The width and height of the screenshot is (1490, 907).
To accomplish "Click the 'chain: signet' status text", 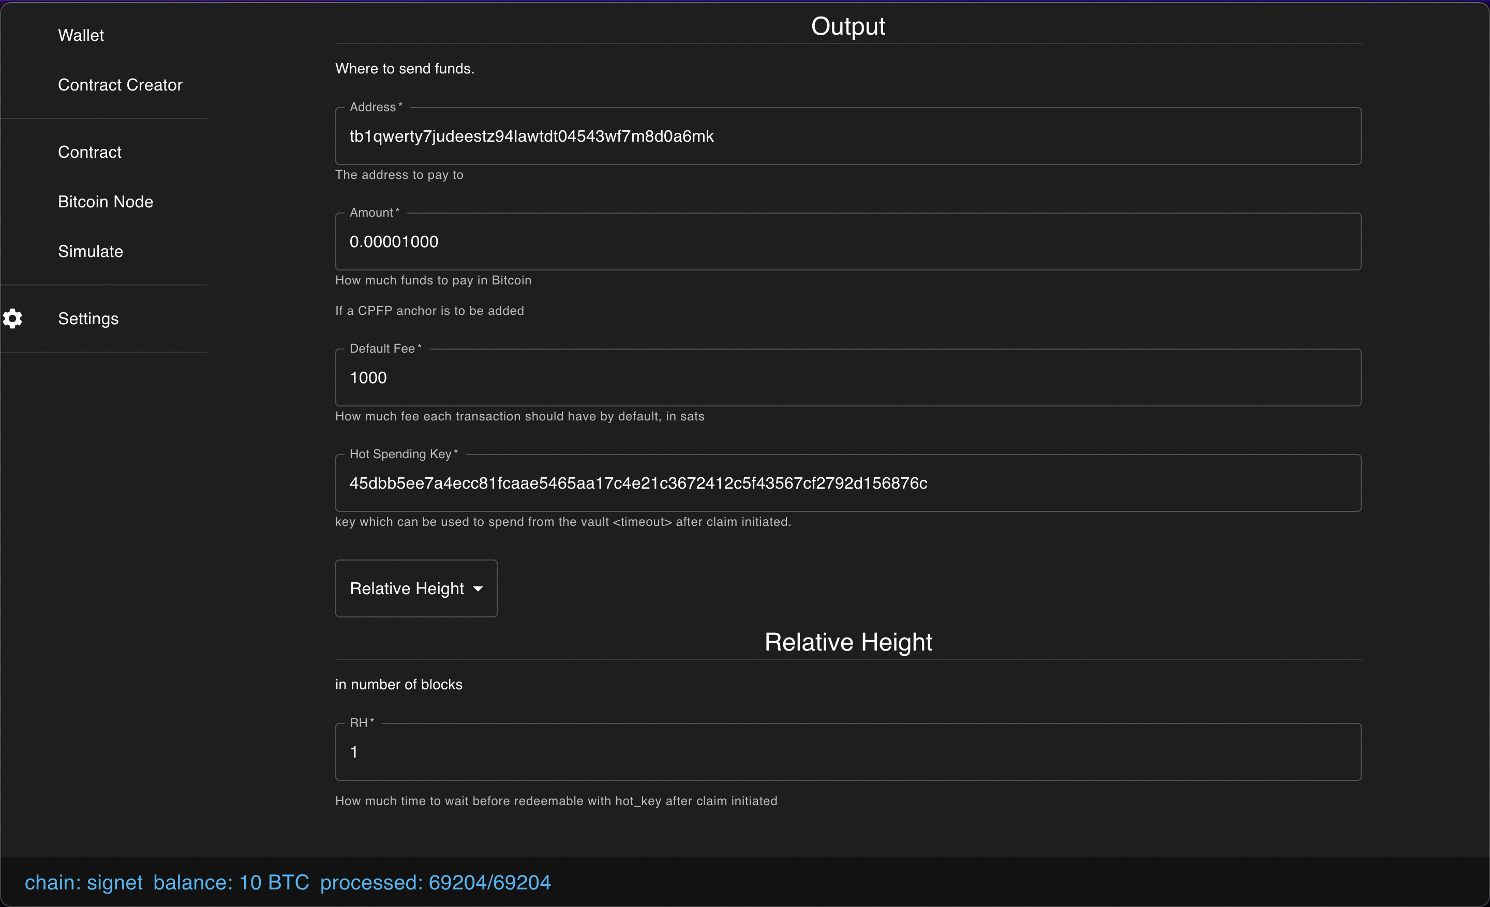I will [x=83, y=882].
